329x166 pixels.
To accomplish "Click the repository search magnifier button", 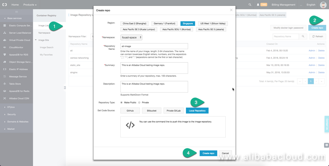I will 303,36.
